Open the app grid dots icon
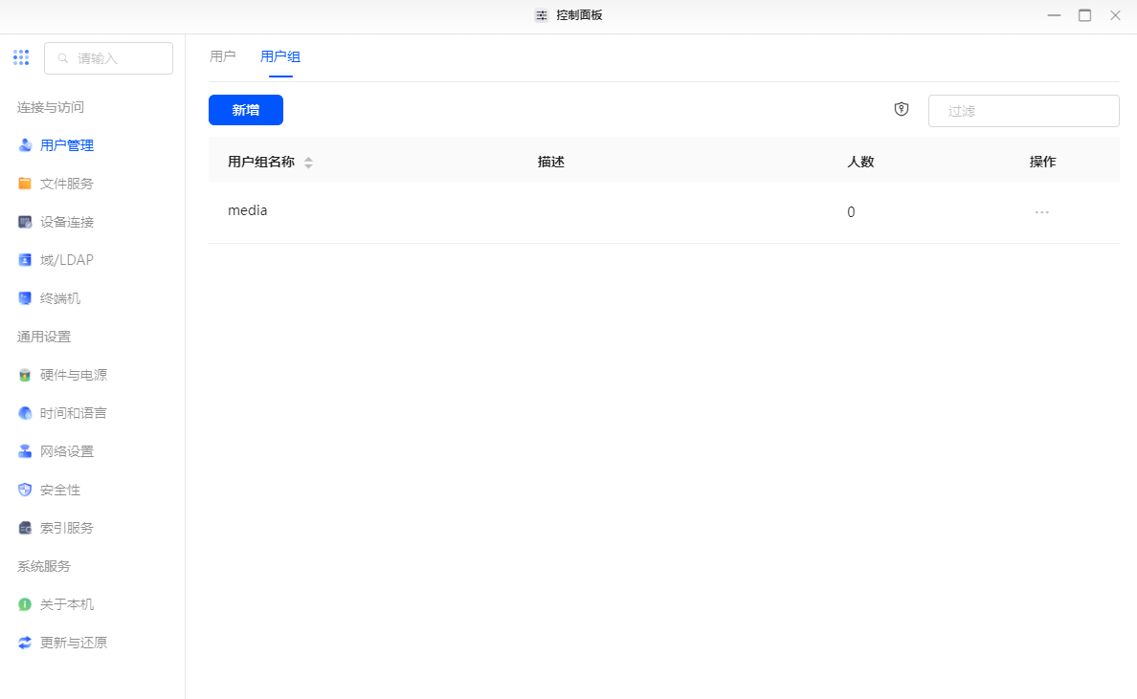1137x699 pixels. pyautogui.click(x=21, y=58)
